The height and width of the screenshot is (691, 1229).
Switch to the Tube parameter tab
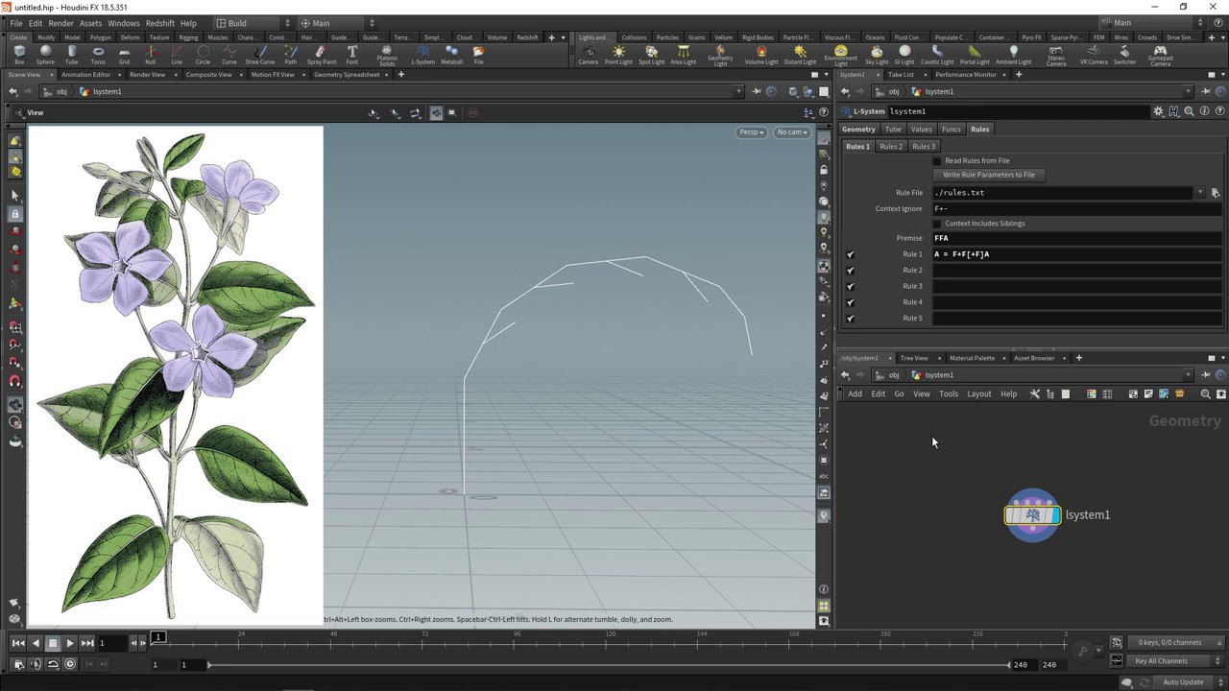click(x=893, y=130)
